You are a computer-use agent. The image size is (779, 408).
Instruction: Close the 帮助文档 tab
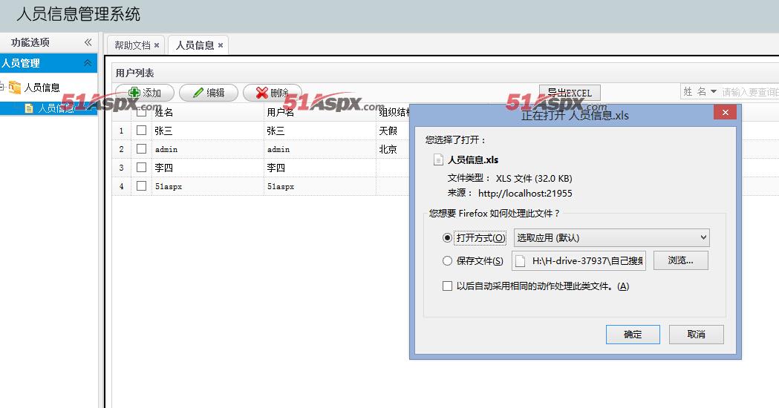(x=157, y=45)
